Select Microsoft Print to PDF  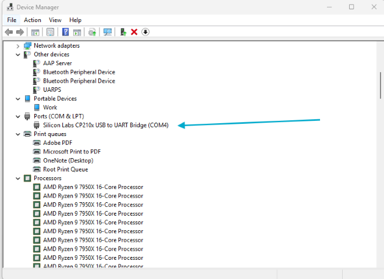pyautogui.click(x=72, y=152)
